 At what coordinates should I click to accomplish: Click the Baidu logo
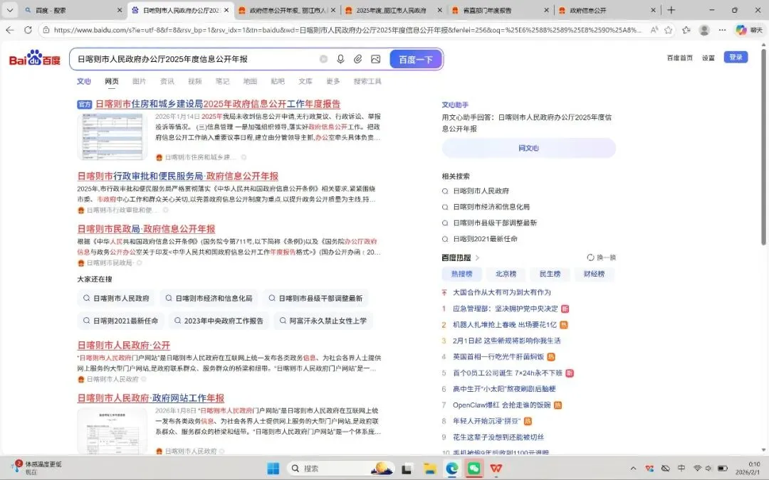click(x=35, y=59)
